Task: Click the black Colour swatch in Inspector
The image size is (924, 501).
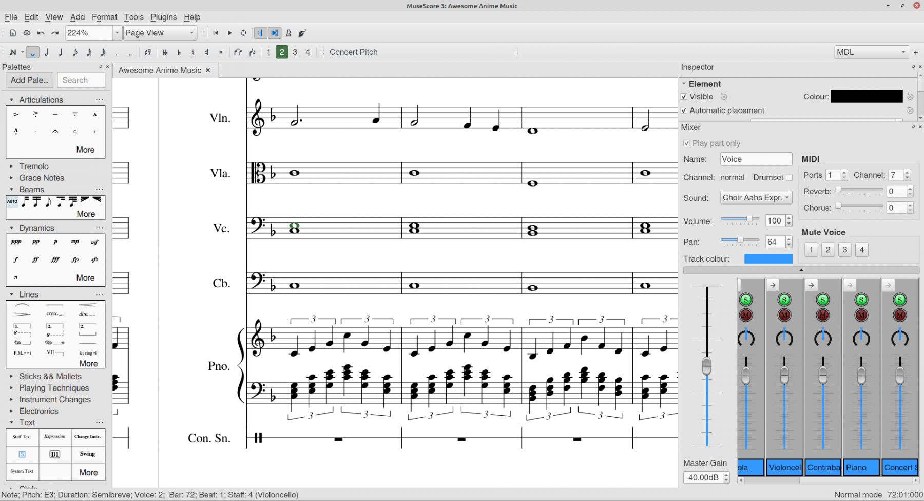Action: tap(867, 97)
